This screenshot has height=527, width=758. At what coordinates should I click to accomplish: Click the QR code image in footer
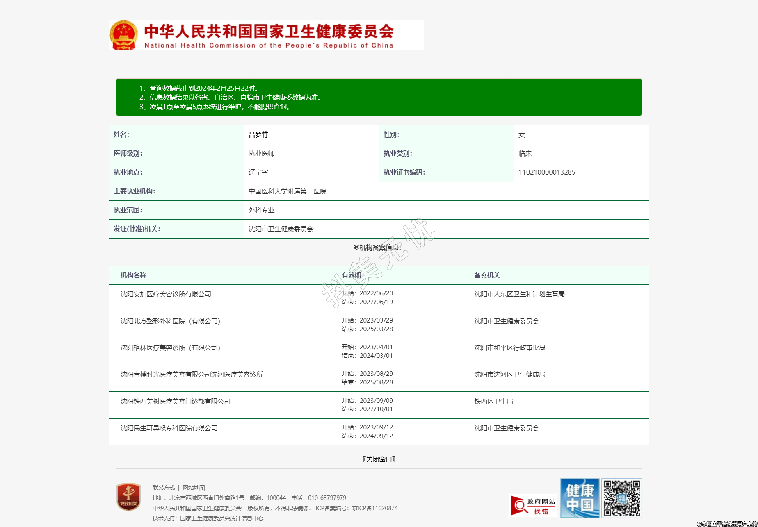(x=621, y=498)
